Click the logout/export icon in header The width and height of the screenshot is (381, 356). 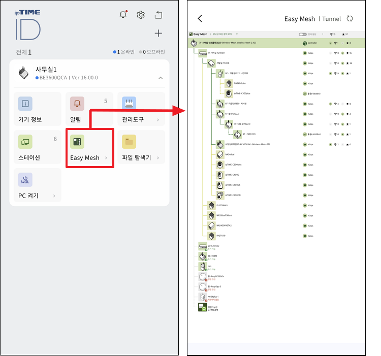point(158,15)
